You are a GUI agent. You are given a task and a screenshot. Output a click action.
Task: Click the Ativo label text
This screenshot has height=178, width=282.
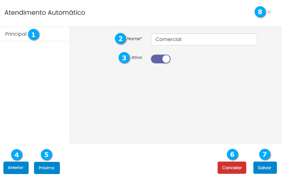click(x=137, y=57)
